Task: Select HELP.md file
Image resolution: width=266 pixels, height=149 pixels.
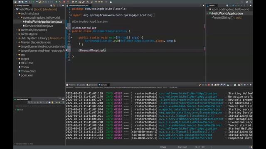Action: (x=27, y=63)
